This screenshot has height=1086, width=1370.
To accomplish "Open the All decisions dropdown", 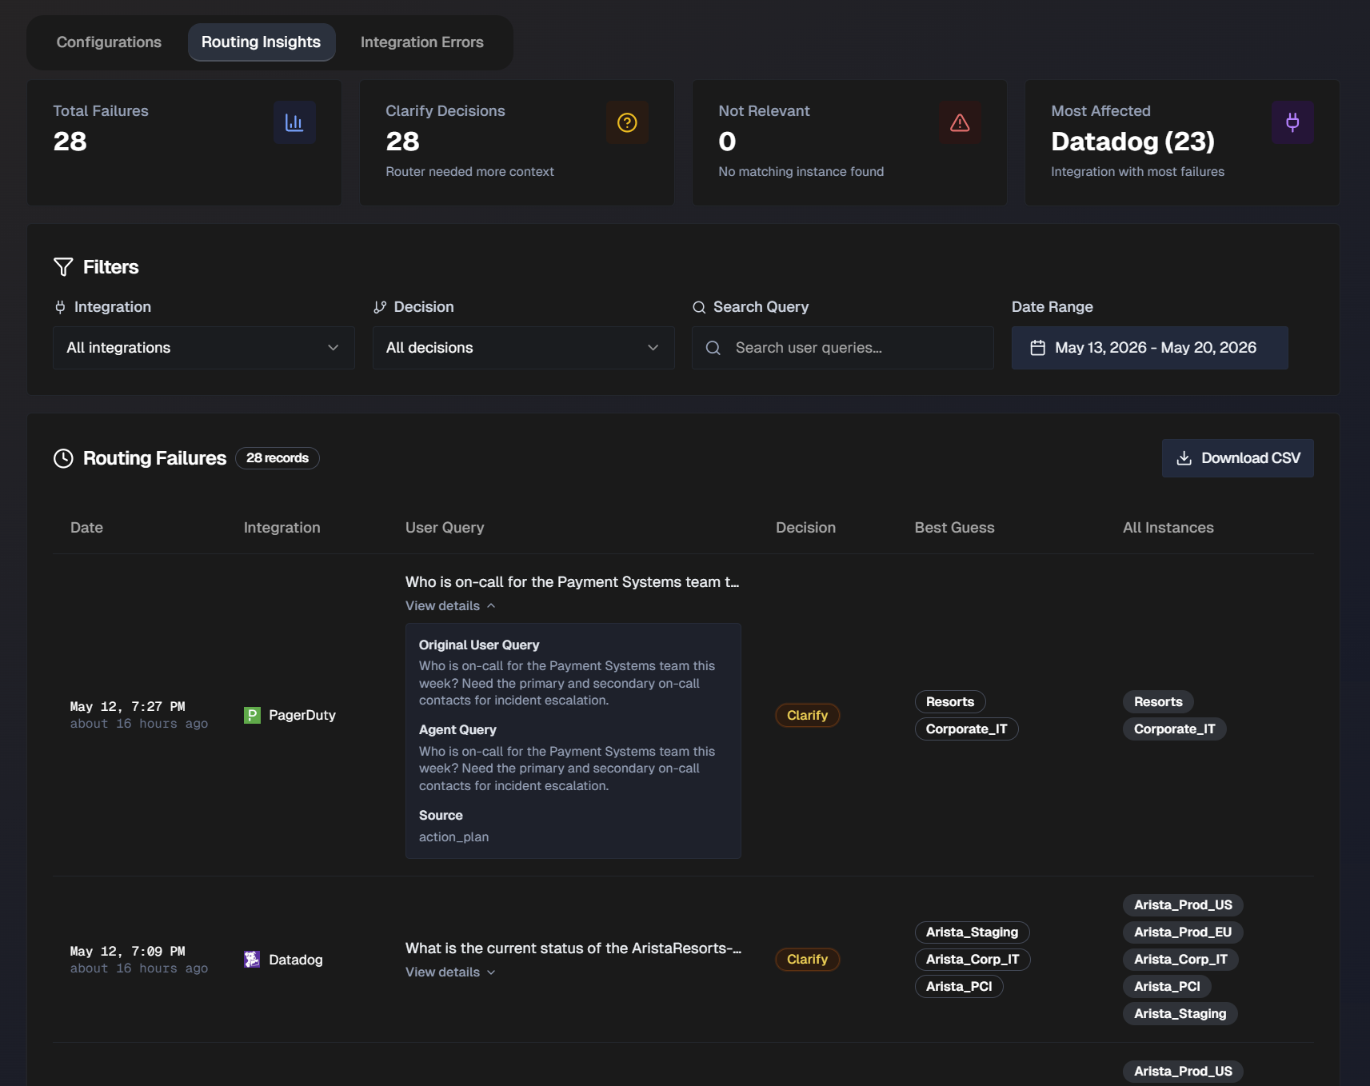I will (x=524, y=348).
